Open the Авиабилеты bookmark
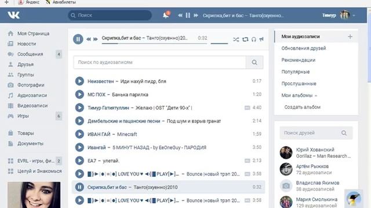Image resolution: width=371 pixels, height=208 pixels. tap(61, 2)
